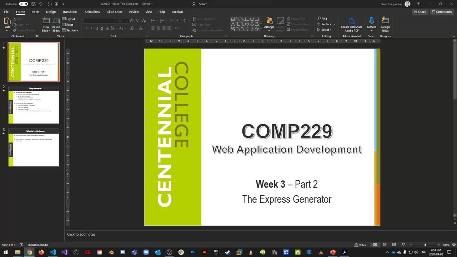The height and width of the screenshot is (257, 457).
Task: Open the Slide Show menu tab
Action: tap(115, 12)
